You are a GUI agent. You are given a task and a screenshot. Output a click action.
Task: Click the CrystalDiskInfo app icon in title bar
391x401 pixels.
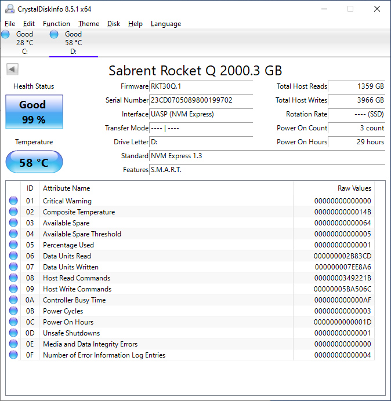pos(8,9)
